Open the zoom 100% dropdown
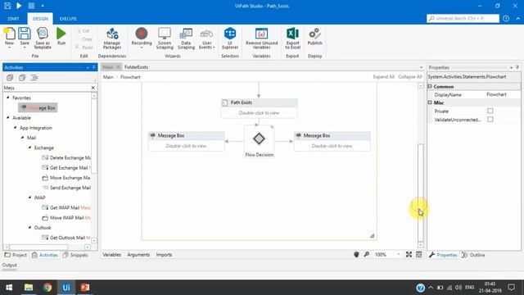Viewport: 524px width, 295px height. pos(399,255)
